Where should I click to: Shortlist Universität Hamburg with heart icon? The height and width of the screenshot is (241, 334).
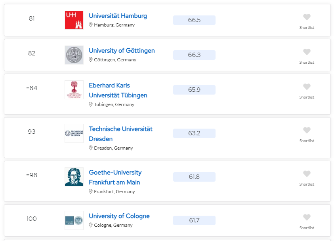[307, 17]
